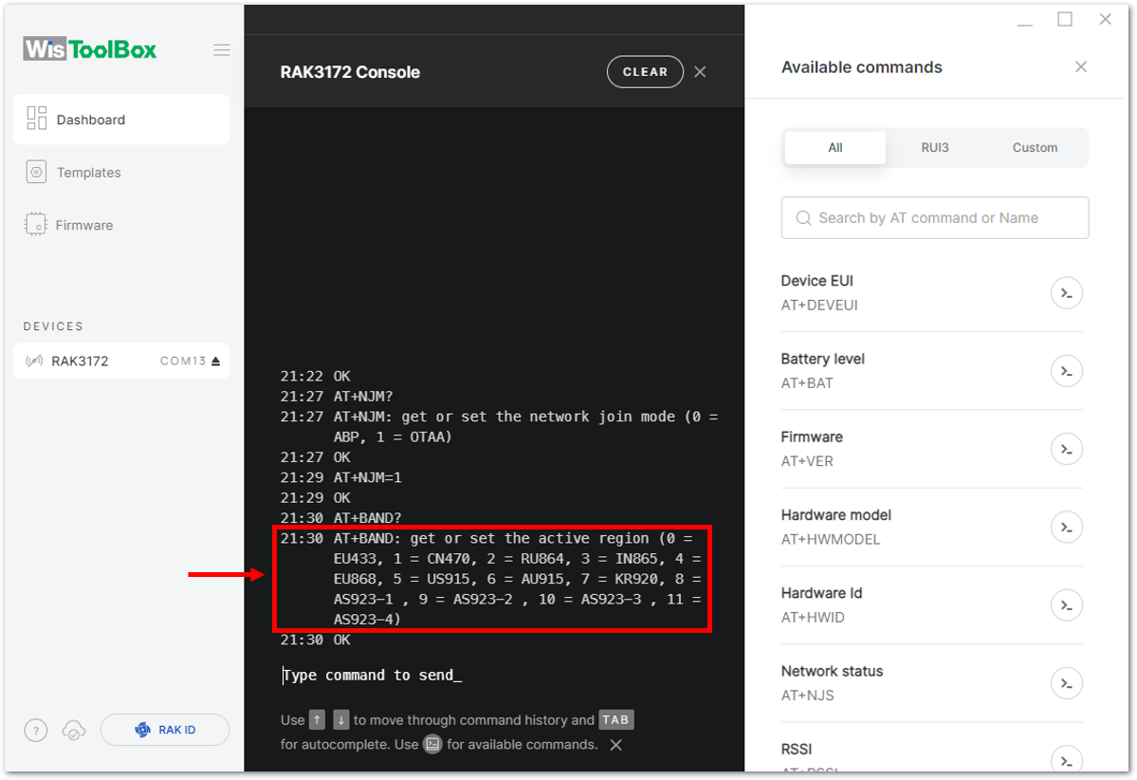The height and width of the screenshot is (780, 1137).
Task: Click the Dashboard grid icon
Action: pyautogui.click(x=36, y=119)
